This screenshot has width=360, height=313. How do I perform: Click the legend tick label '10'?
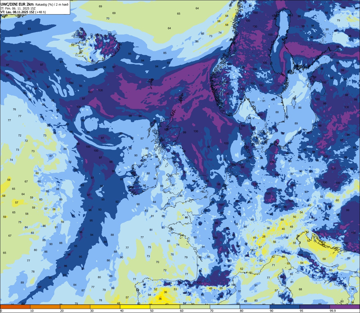coord(32,311)
